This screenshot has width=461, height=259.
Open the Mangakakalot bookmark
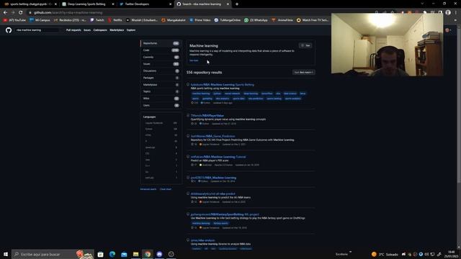click(174, 20)
